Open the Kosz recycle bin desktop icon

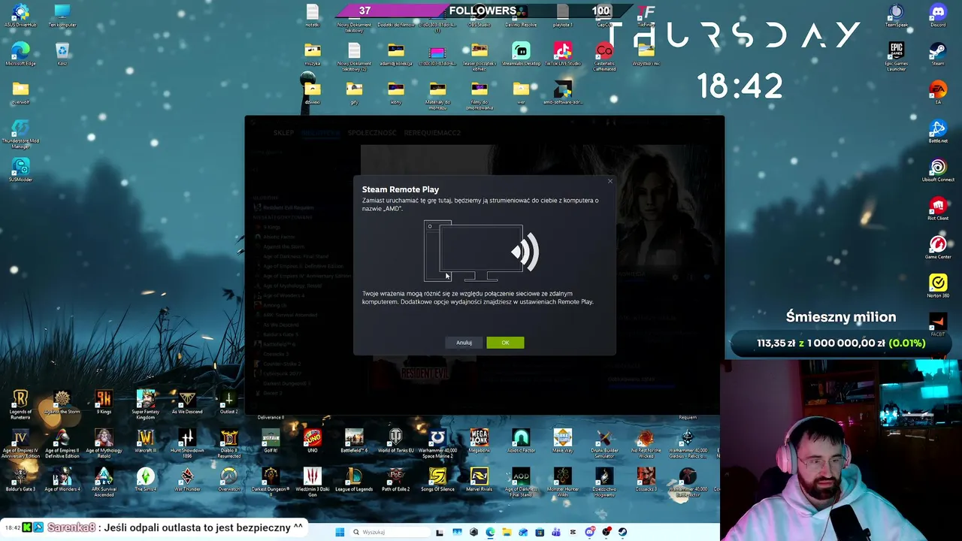pyautogui.click(x=62, y=54)
